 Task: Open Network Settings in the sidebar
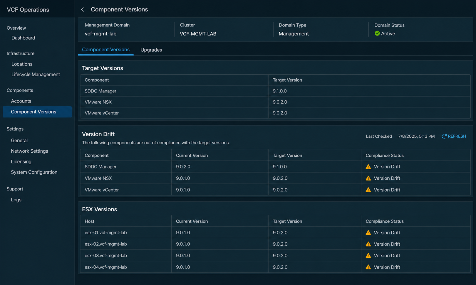(x=29, y=151)
